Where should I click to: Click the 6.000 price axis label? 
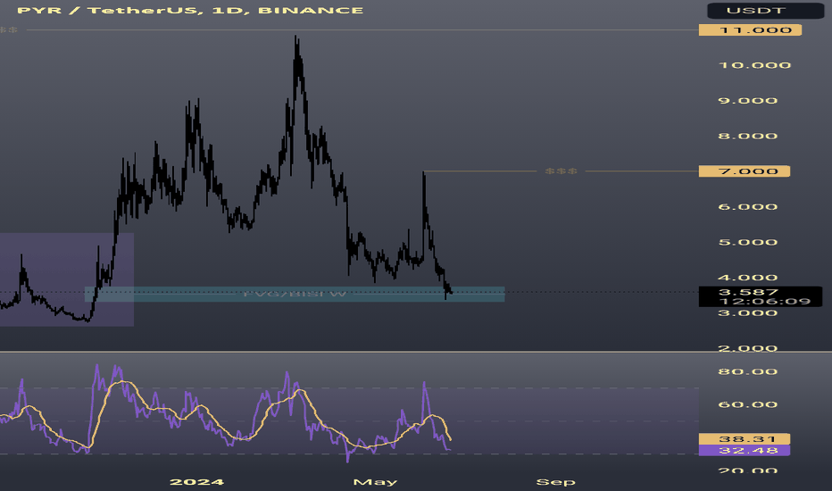point(747,207)
